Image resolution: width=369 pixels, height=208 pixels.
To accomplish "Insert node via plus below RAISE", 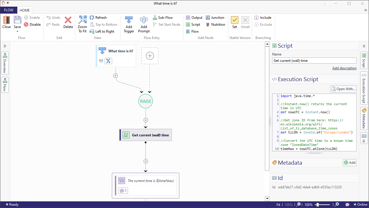I will tap(146, 120).
